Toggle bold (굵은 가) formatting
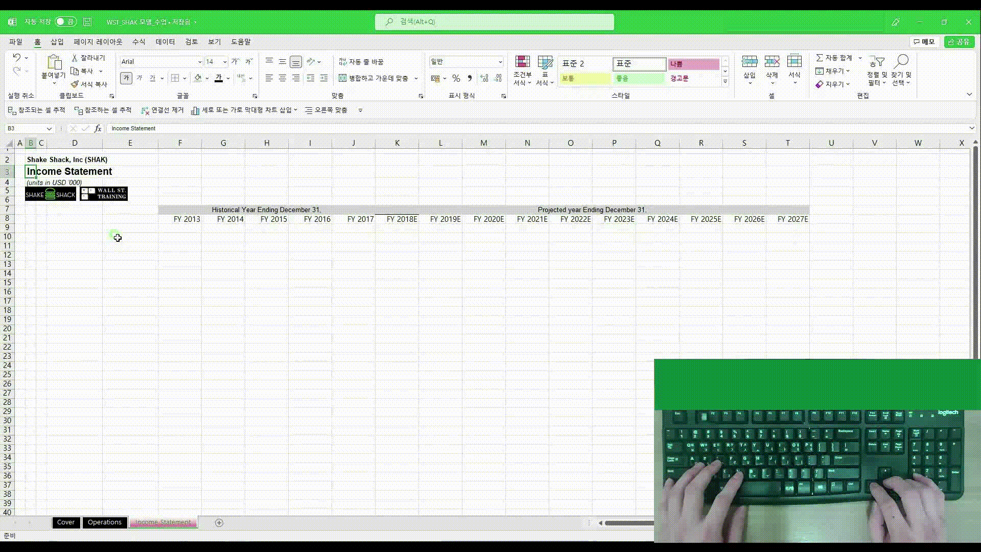 (126, 78)
